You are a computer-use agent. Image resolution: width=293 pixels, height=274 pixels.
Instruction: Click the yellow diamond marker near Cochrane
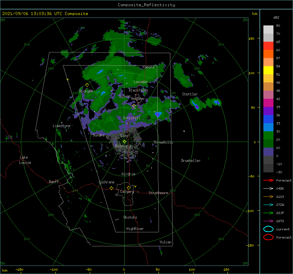(x=112, y=188)
